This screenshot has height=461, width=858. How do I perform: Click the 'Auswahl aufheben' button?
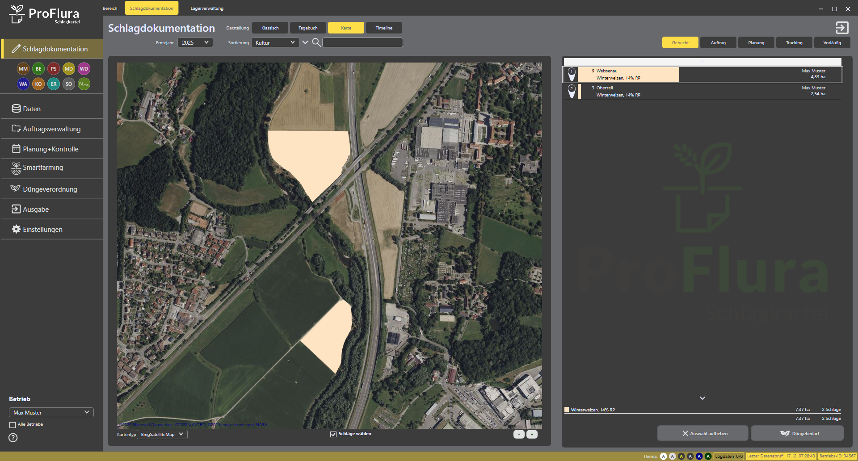pyautogui.click(x=702, y=433)
